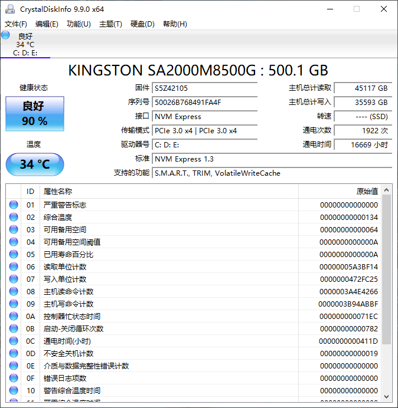
Task: Click status icon for 主机读命令计数 row
Action: 14,291
